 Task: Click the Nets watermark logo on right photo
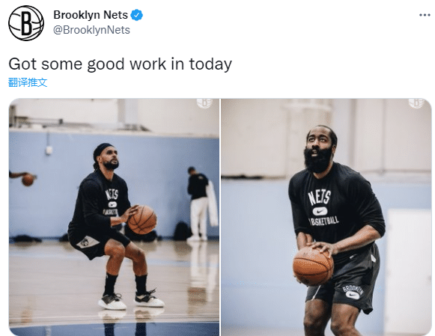click(x=416, y=103)
